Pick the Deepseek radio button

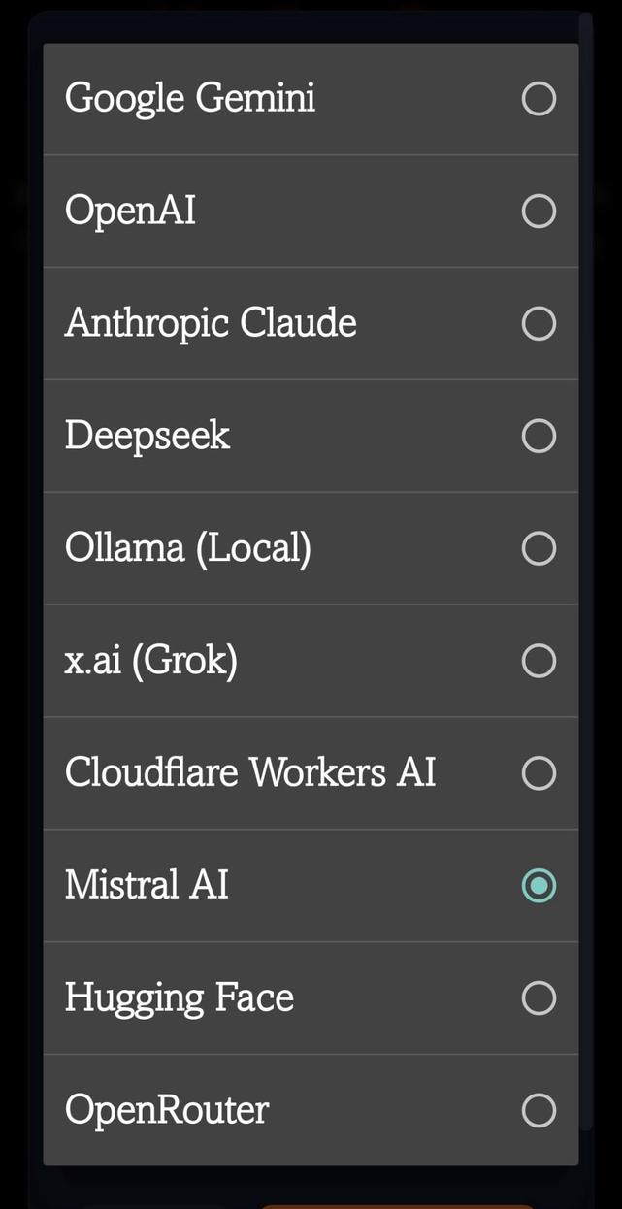[x=539, y=436]
